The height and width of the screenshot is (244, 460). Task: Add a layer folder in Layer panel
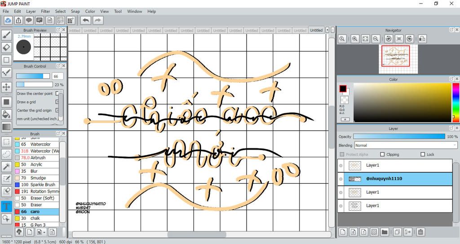click(x=385, y=232)
